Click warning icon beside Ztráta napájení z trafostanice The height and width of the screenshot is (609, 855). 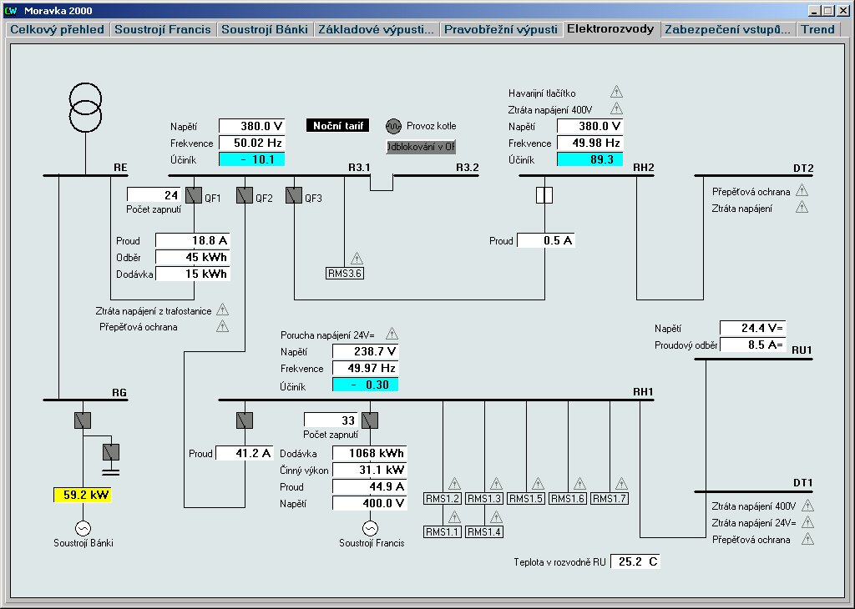[222, 310]
